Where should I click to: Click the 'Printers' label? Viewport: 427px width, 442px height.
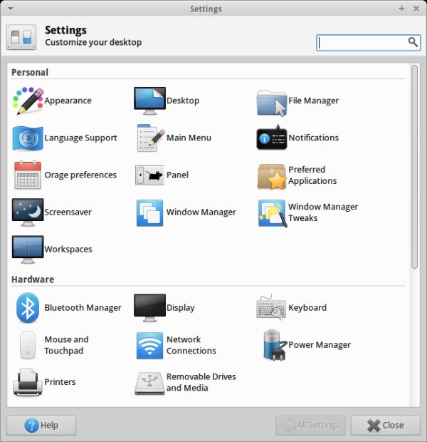pyautogui.click(x=60, y=382)
